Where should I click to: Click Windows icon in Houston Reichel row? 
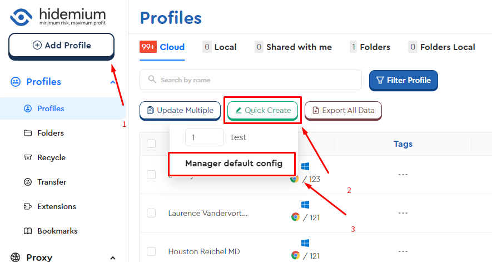(x=305, y=243)
